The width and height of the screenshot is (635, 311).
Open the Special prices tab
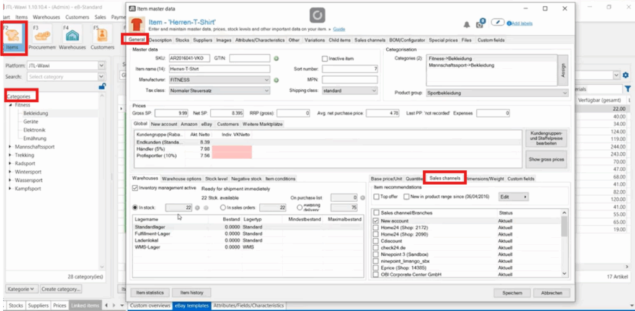pos(443,40)
